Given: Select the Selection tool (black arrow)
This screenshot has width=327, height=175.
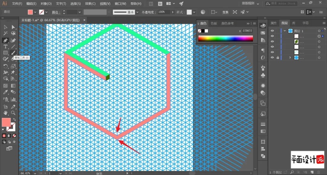Looking at the screenshot, I should click(x=5, y=27).
